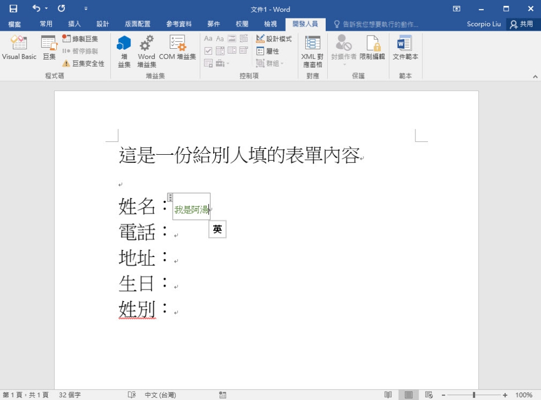Collapse the ribbon with the chevron
This screenshot has height=400, width=541.
(535, 77)
